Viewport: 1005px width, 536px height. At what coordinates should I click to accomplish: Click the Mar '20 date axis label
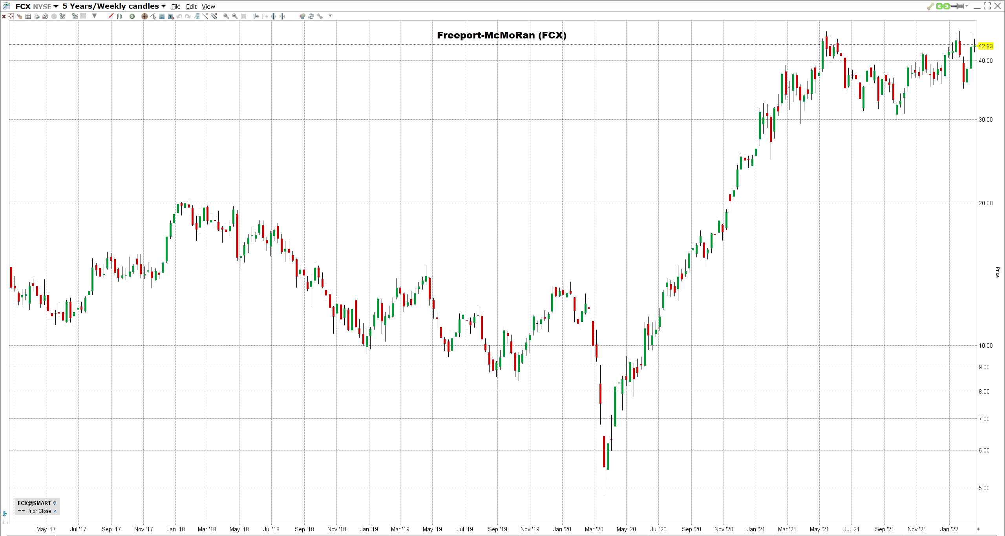coord(594,529)
